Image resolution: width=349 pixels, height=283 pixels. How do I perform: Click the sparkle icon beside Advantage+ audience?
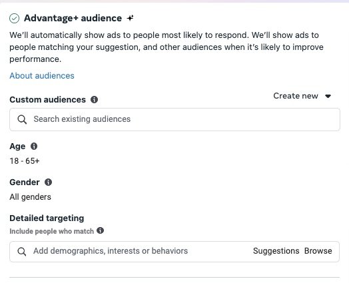tap(130, 18)
